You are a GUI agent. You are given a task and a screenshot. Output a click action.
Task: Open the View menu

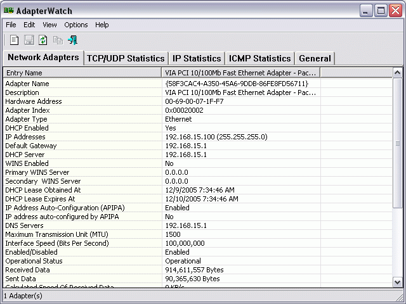(x=49, y=25)
